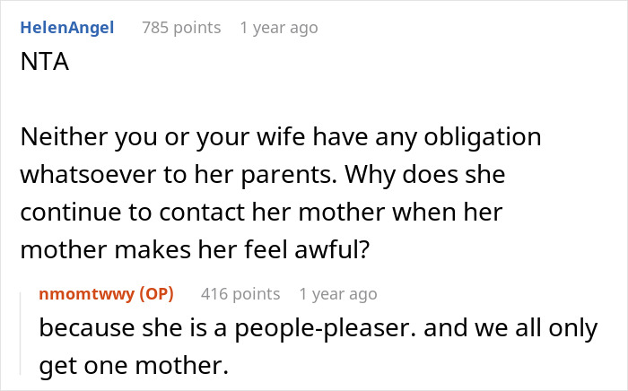Click the word "obligation" in the comment
628x391 pixels.
click(483, 137)
